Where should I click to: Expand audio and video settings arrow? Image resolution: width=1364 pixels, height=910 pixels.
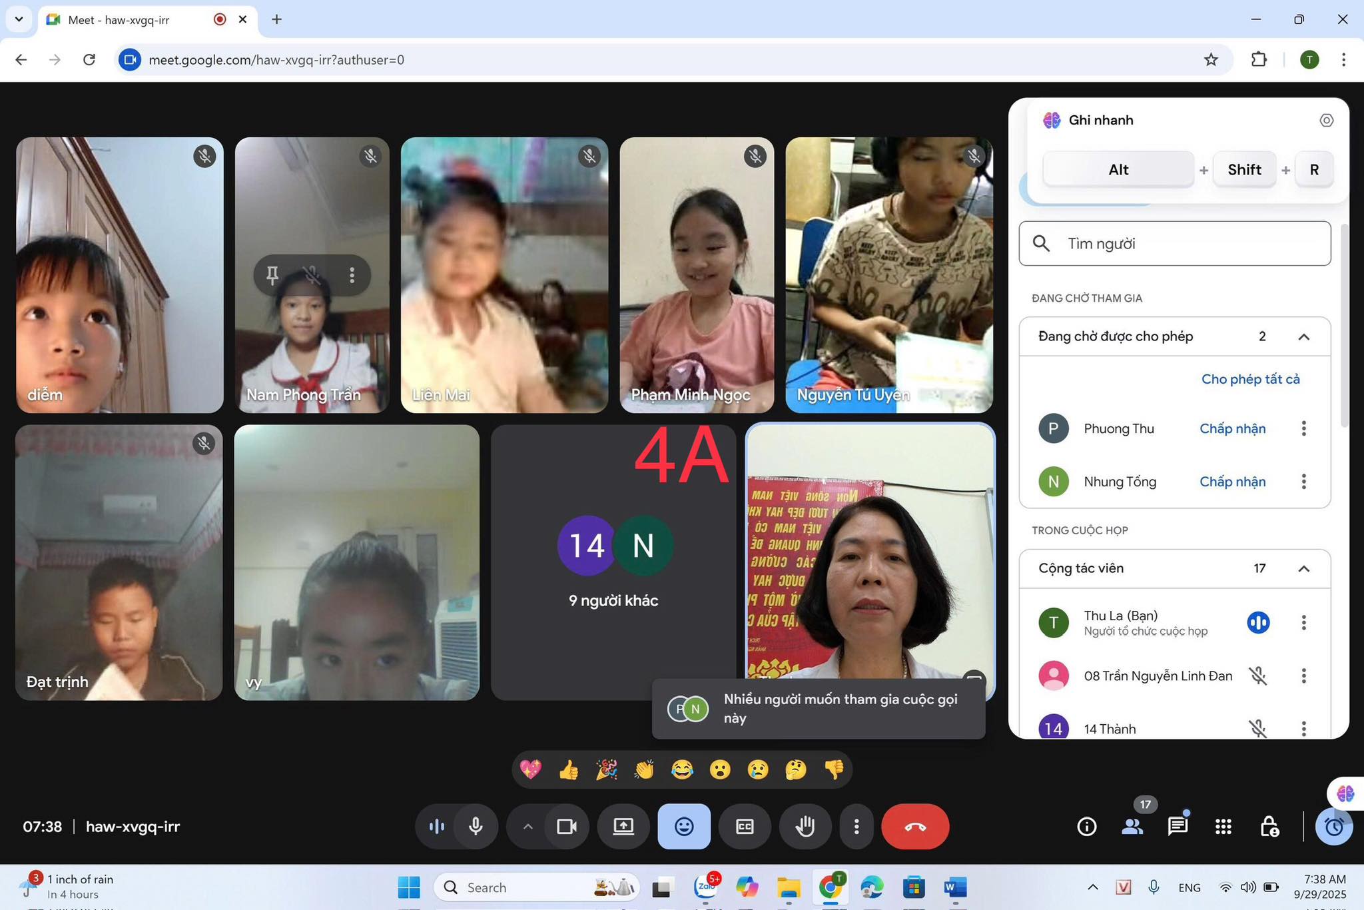pyautogui.click(x=527, y=827)
